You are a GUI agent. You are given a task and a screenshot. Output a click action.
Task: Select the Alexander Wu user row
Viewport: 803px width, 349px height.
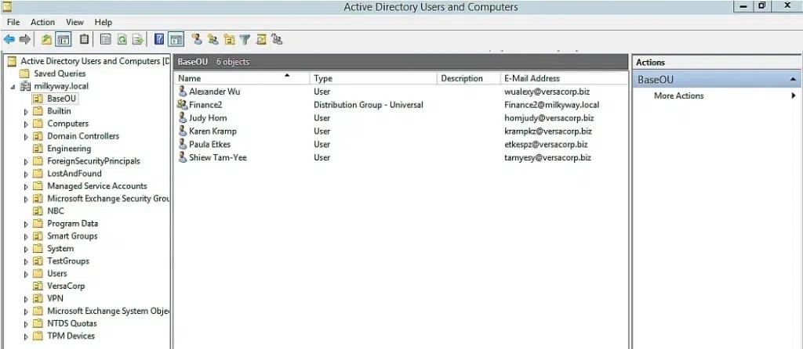[400, 92]
